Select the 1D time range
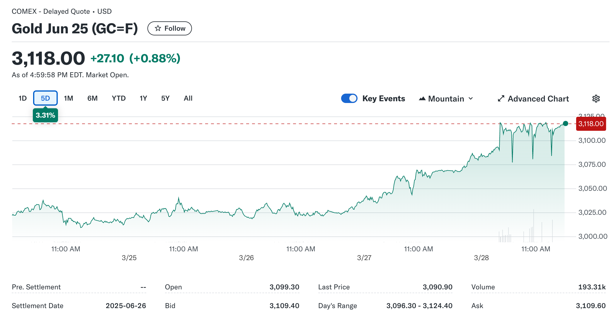 pyautogui.click(x=23, y=98)
